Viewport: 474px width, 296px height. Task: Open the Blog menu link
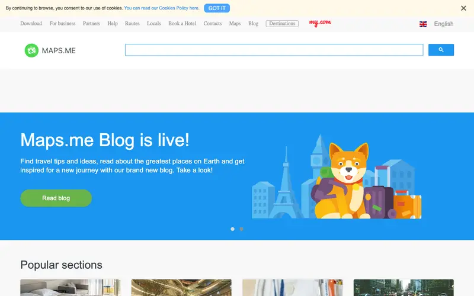[x=254, y=24]
